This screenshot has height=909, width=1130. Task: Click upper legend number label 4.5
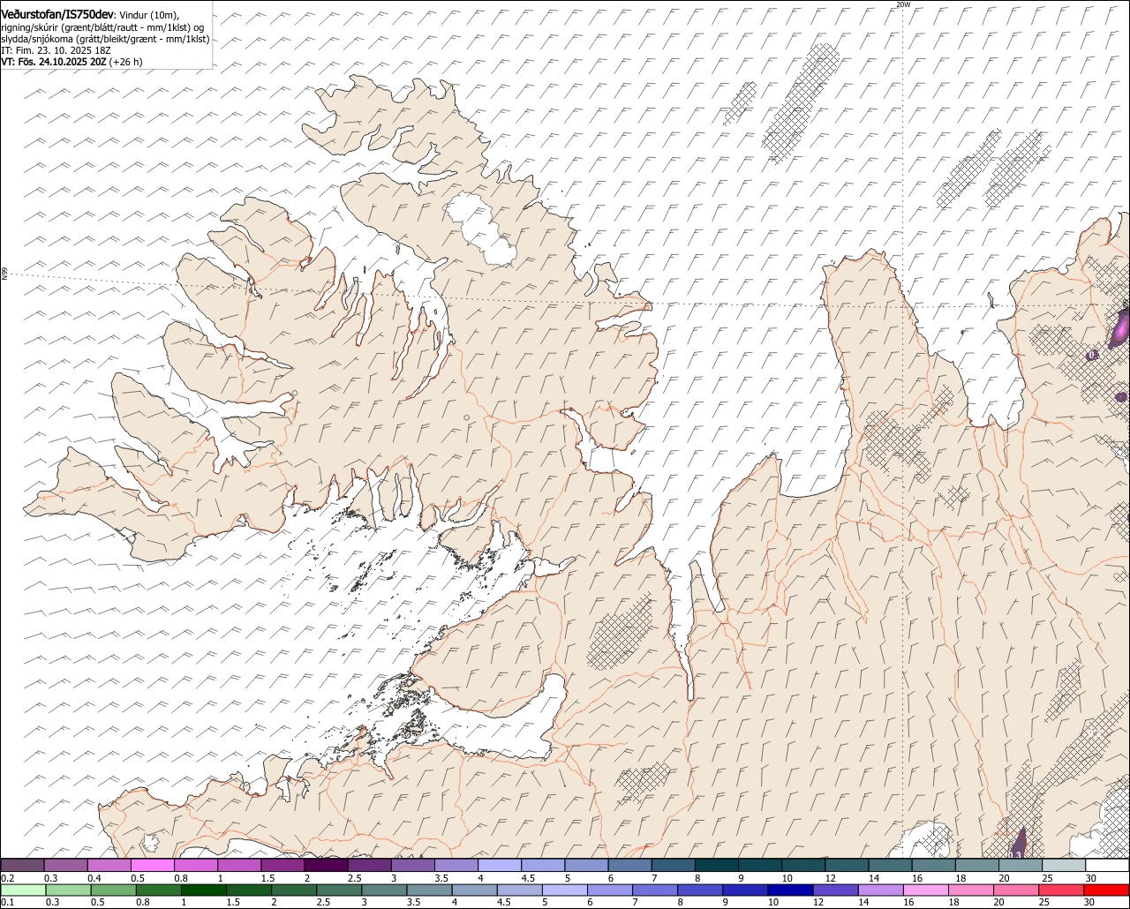[529, 878]
